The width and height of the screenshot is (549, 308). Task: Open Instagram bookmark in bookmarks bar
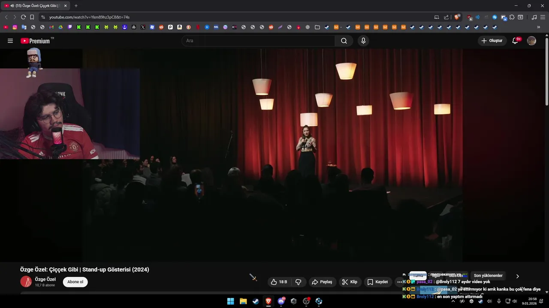(x=15, y=27)
